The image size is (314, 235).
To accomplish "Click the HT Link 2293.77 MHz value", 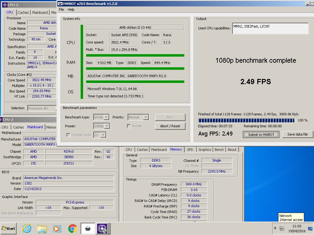I will 42,96.
